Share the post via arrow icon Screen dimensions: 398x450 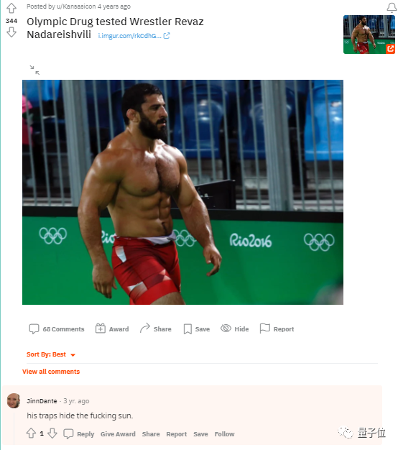pos(155,329)
